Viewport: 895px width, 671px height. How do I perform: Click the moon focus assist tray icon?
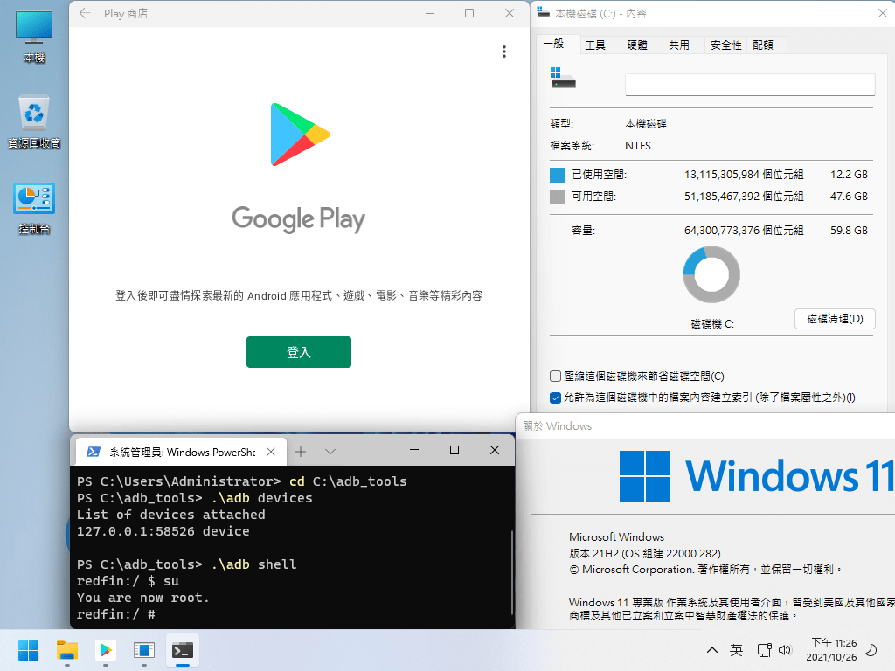(871, 650)
